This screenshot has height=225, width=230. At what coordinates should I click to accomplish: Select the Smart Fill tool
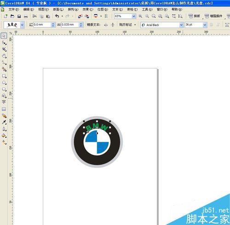[x=4, y=69]
